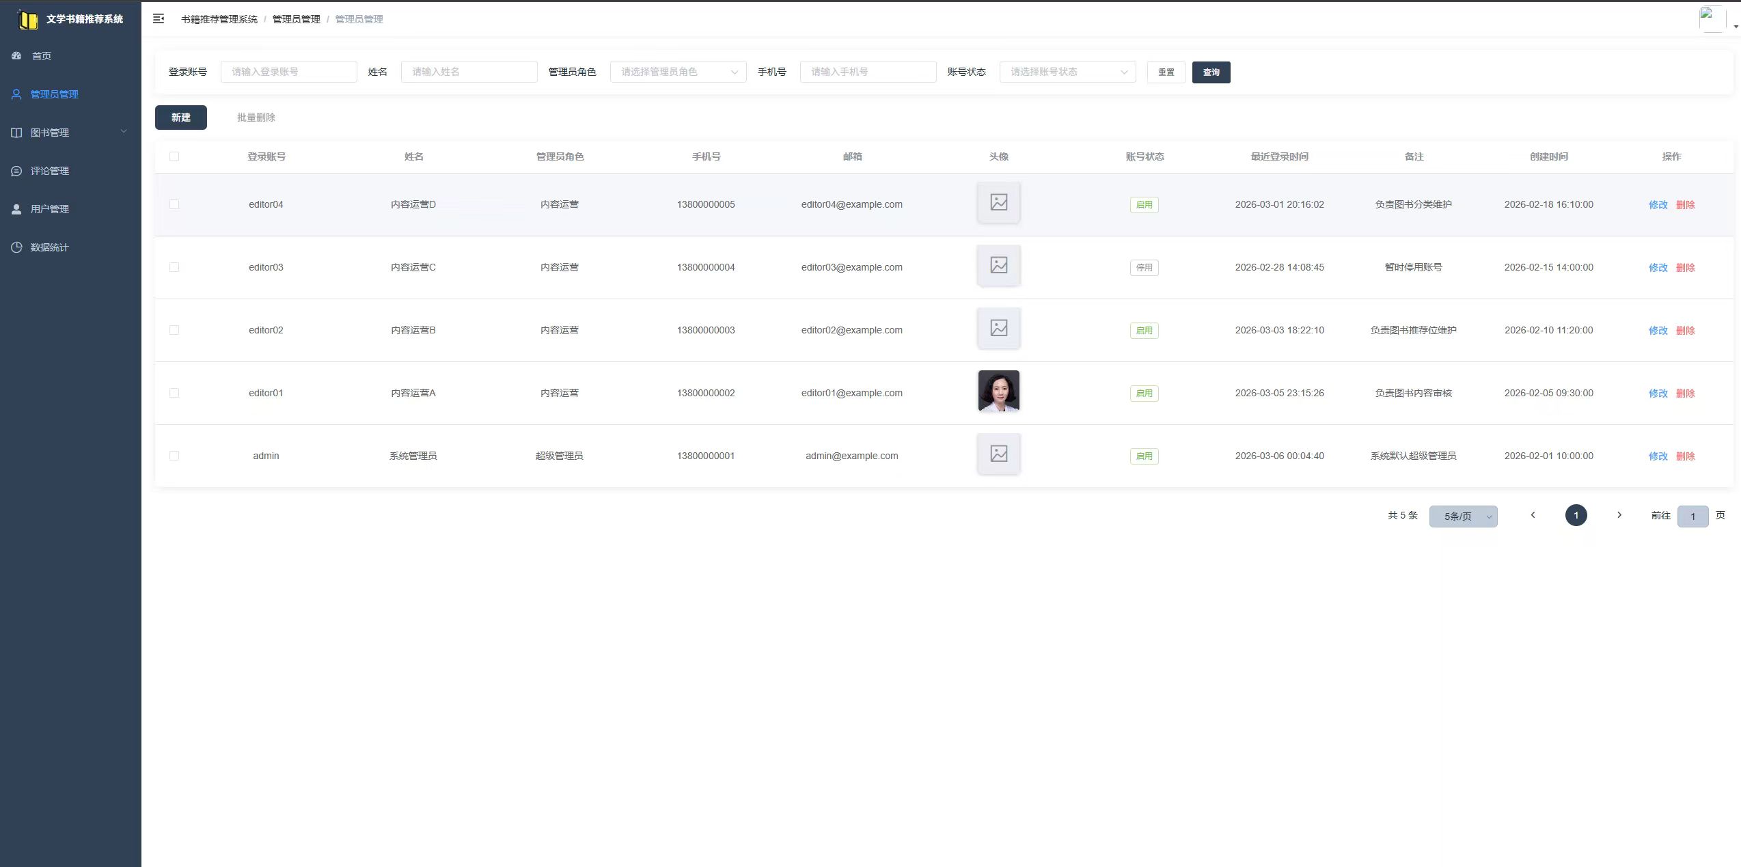Check the row checkbox for editor03
Screen dimensions: 1741x867
pos(174,267)
